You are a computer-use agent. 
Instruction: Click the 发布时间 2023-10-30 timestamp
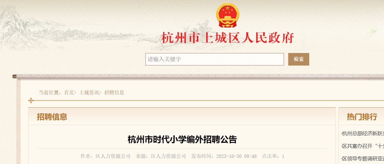(x=224, y=156)
